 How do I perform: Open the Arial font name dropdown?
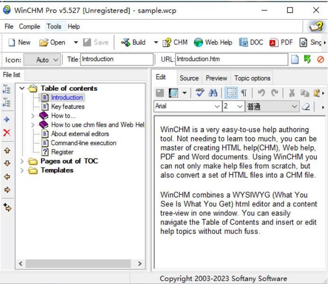[x=217, y=106]
